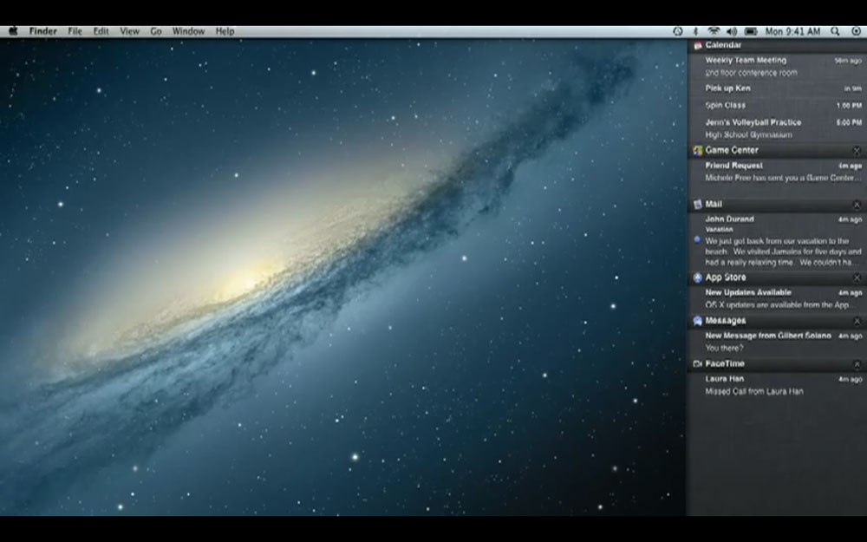The width and height of the screenshot is (867, 542).
Task: Click the Messages section header
Action: (x=777, y=321)
